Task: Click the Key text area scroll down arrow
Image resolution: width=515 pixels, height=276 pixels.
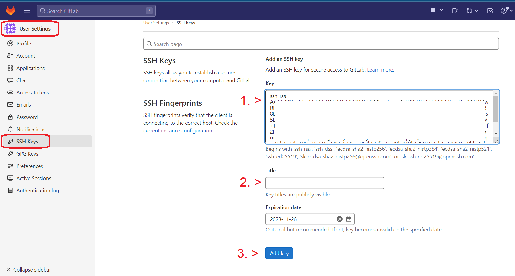Action: (496, 134)
